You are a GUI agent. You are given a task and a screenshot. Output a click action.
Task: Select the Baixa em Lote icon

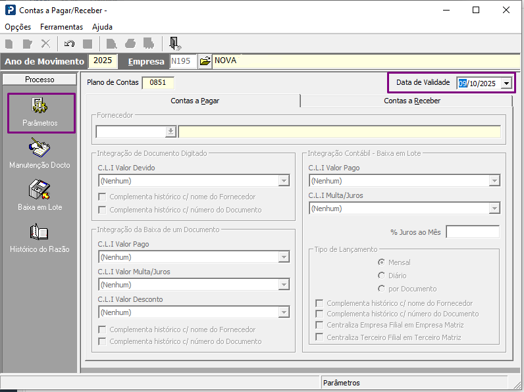click(39, 195)
